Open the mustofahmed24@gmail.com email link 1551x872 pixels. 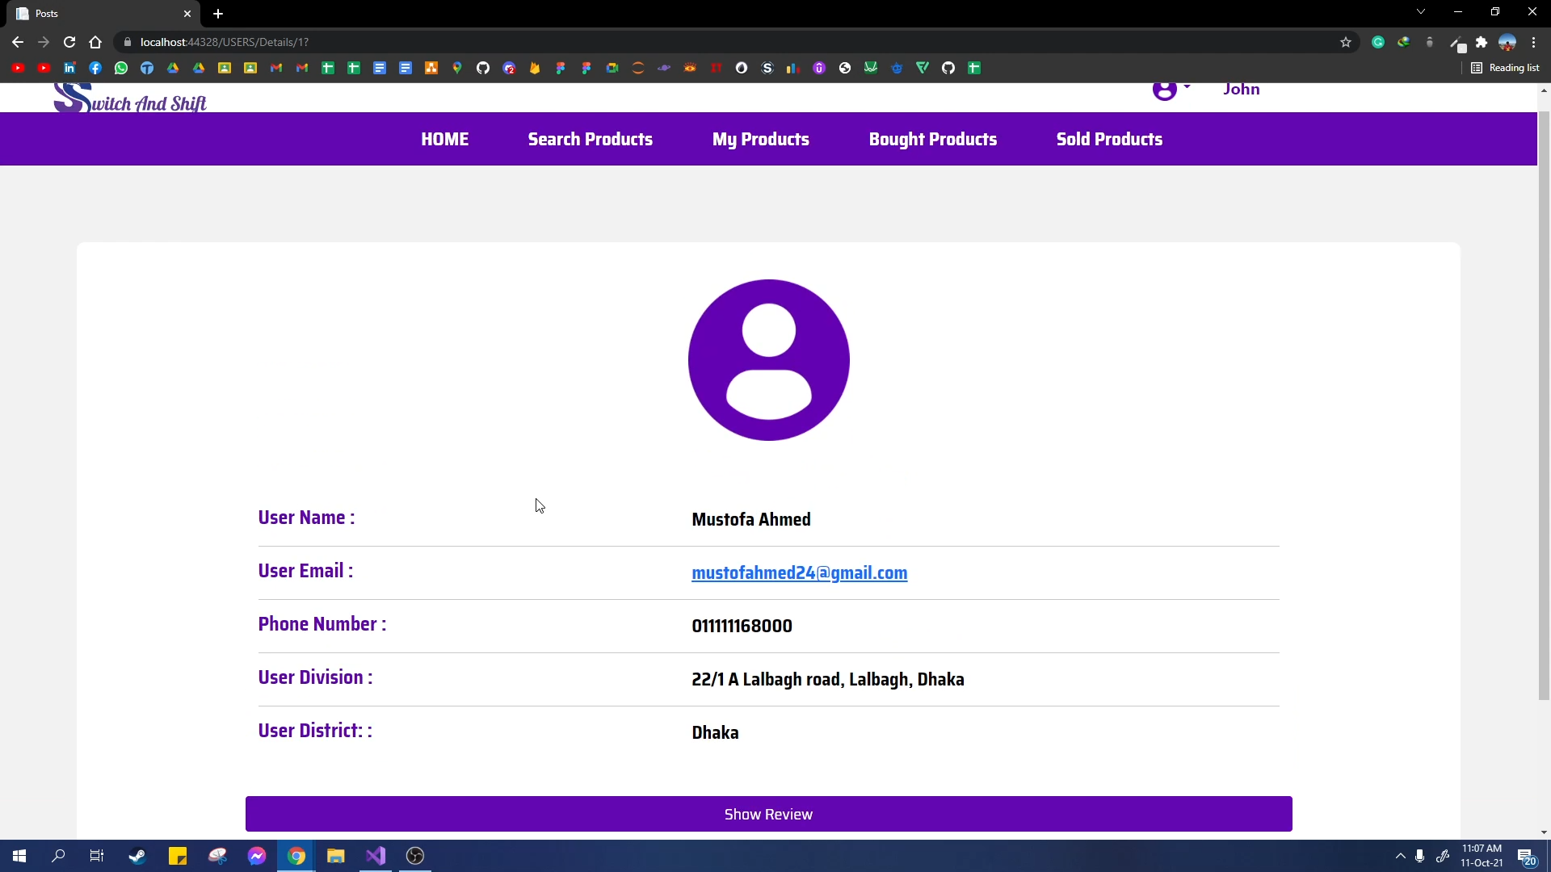click(799, 572)
